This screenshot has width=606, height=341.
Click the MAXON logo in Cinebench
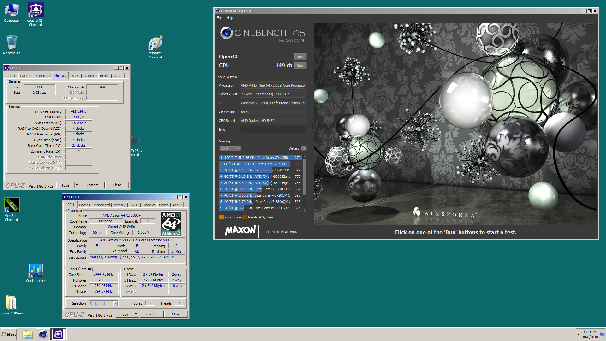[x=240, y=230]
